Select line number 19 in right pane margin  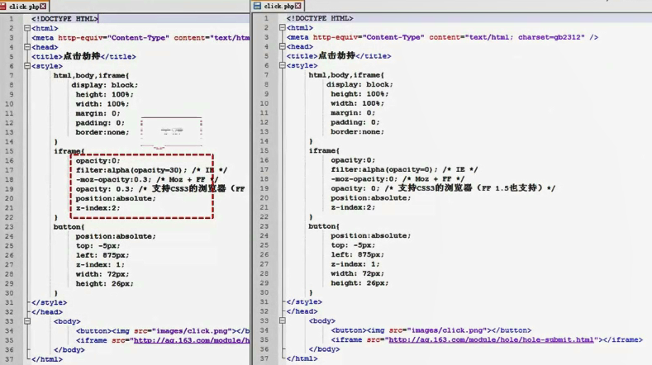[264, 188]
